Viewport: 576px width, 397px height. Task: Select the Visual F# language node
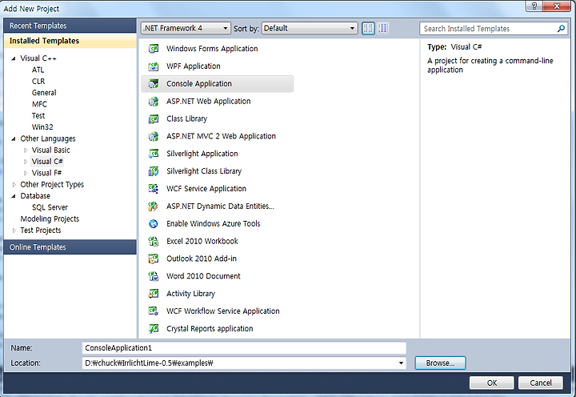pos(46,173)
